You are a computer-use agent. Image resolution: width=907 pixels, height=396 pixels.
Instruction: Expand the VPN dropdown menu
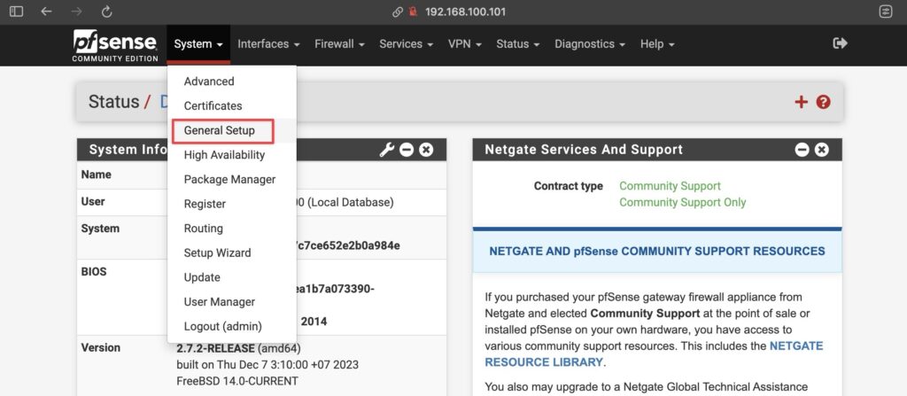coord(464,44)
